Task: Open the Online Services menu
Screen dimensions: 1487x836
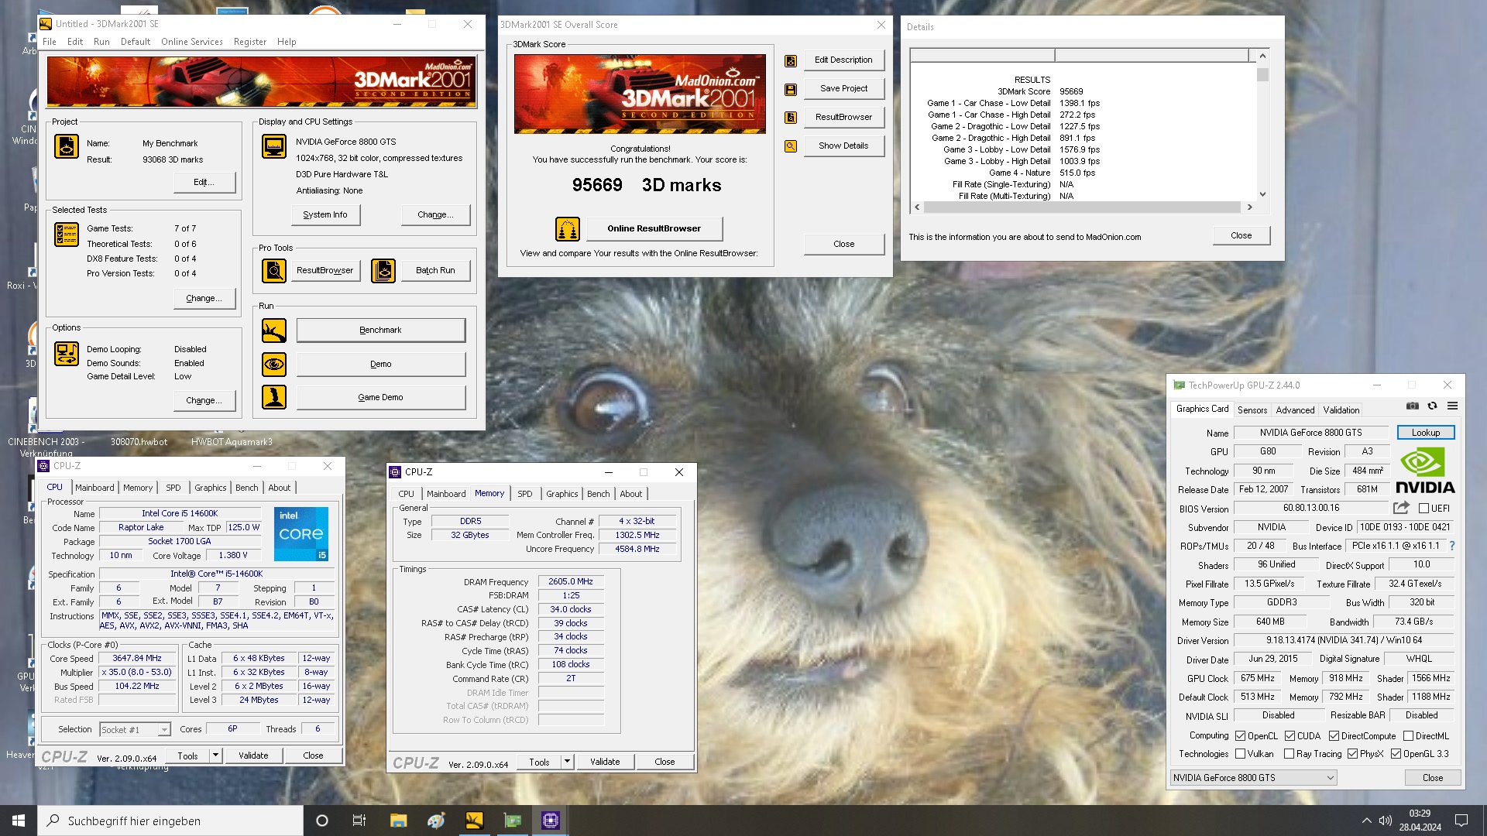Action: click(191, 42)
